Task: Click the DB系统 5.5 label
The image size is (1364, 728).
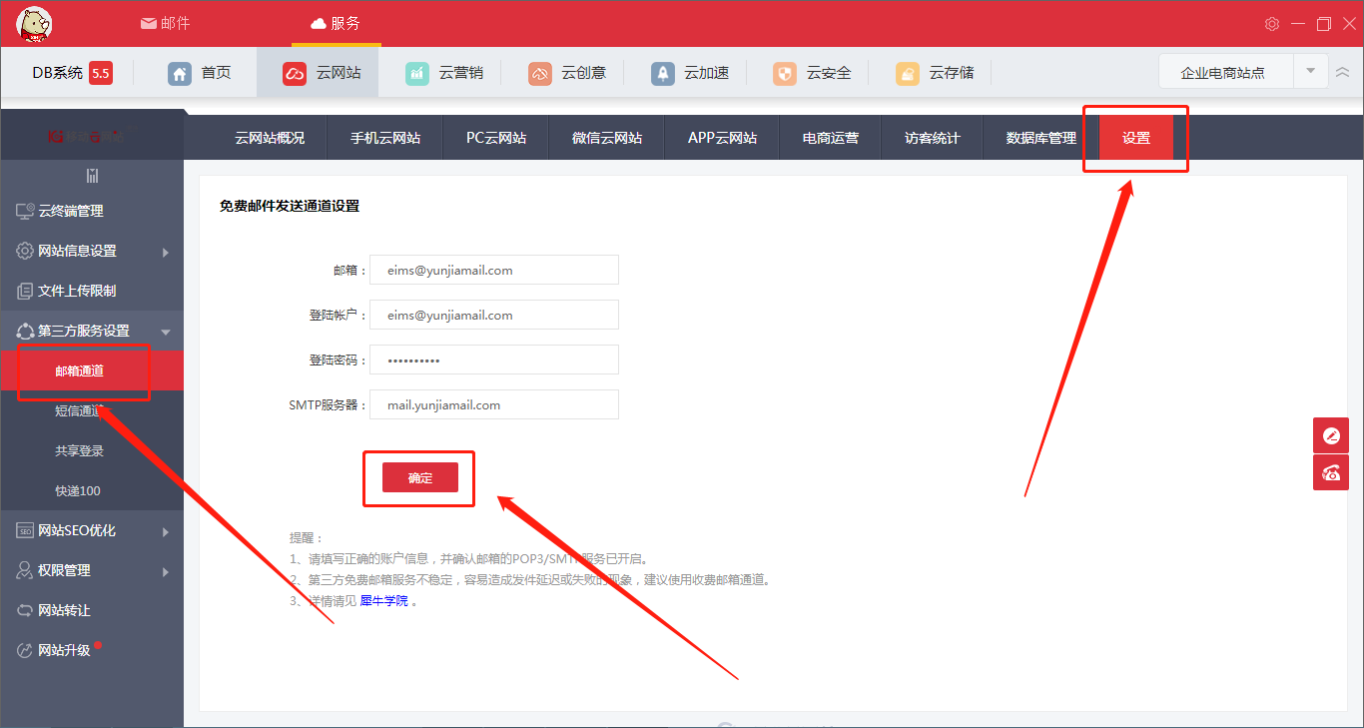Action: (72, 72)
